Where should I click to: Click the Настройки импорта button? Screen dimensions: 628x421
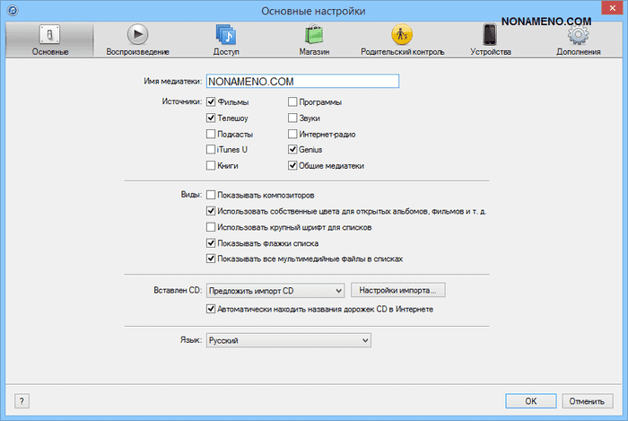click(x=398, y=290)
